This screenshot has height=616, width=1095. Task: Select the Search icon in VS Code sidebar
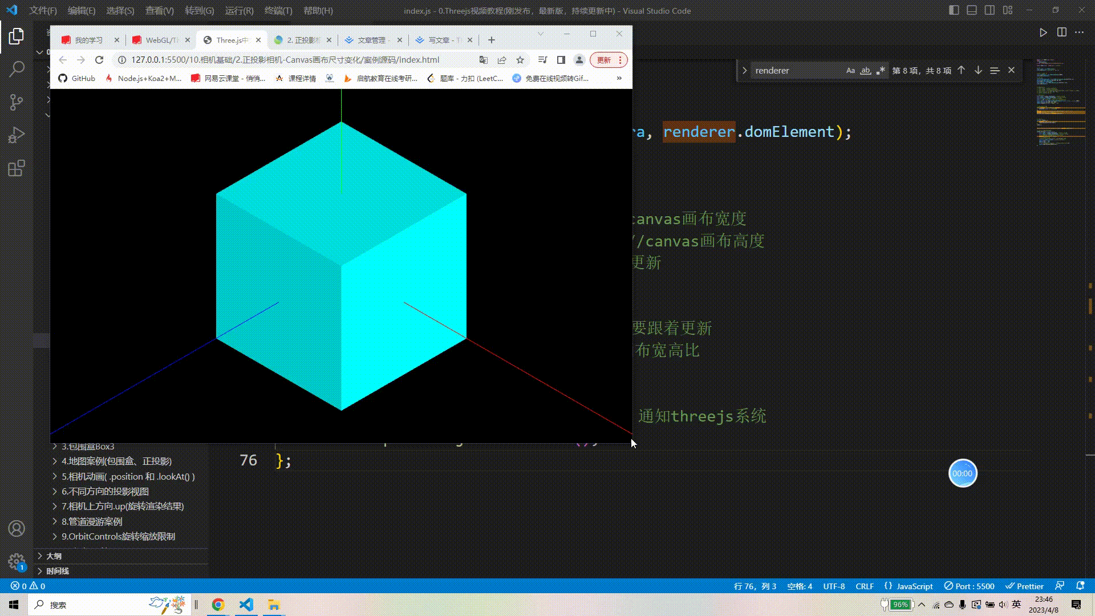click(x=15, y=68)
